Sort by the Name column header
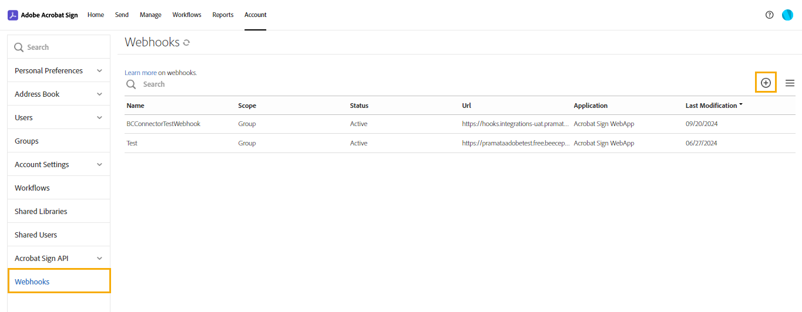 135,106
